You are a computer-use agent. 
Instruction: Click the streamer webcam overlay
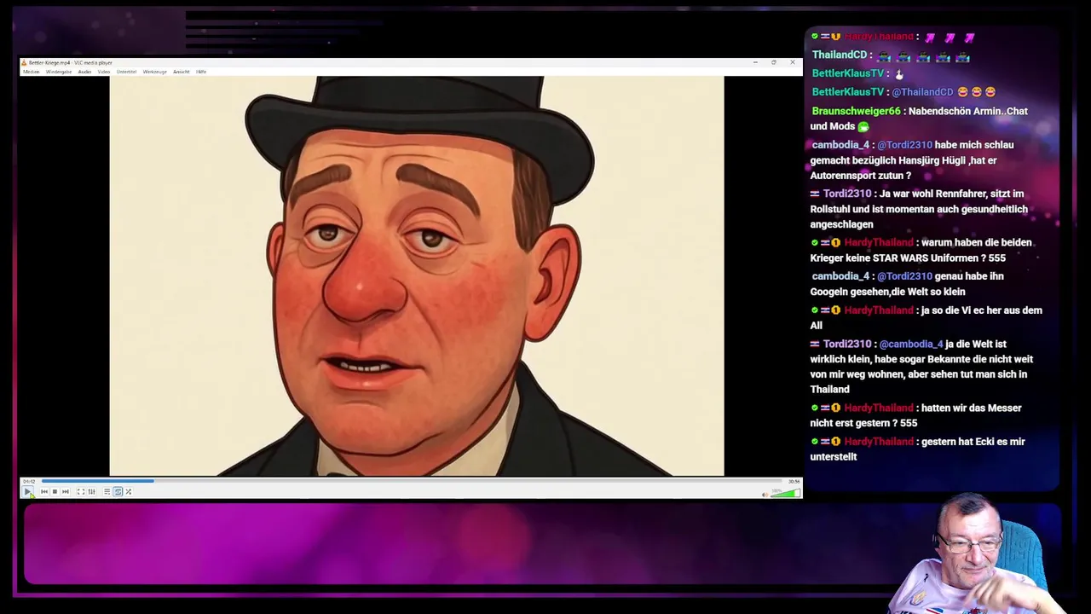pyautogui.click(x=978, y=554)
